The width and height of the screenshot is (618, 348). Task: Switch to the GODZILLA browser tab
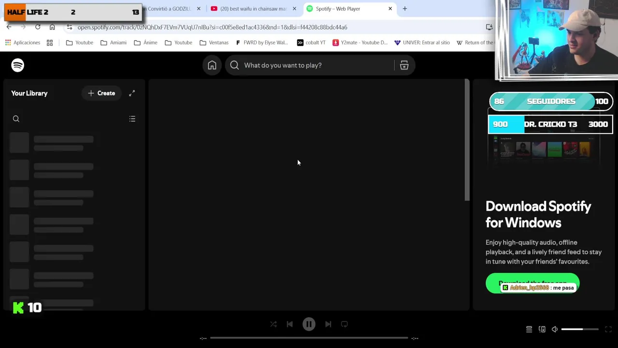pos(169,9)
